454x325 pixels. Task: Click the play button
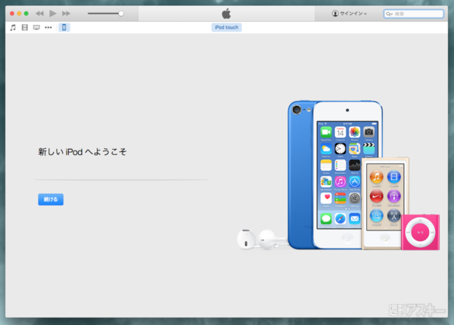(53, 14)
